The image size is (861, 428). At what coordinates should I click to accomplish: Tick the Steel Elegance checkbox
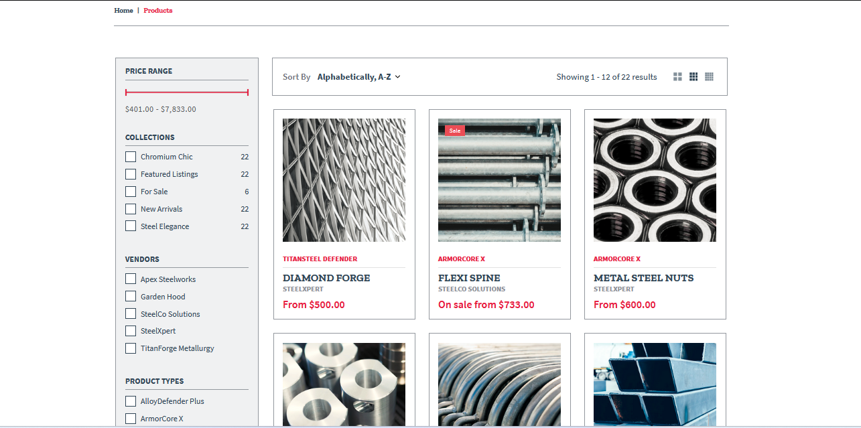tap(131, 226)
